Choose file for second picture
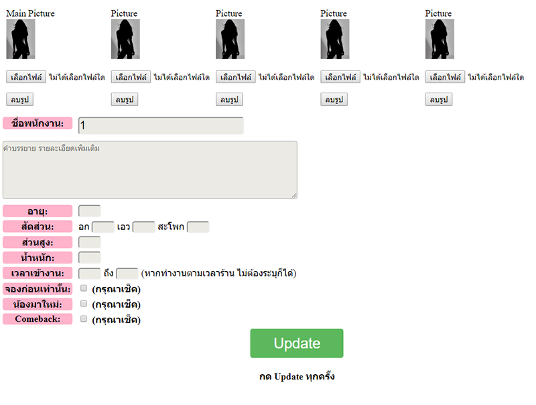 131,77
